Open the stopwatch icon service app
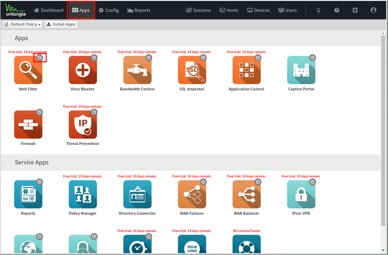Viewport: 388px width, 255px height. [137, 244]
